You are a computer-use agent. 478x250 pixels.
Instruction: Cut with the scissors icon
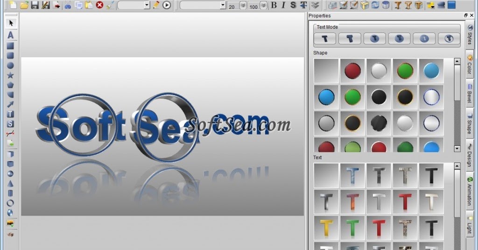(68, 5)
